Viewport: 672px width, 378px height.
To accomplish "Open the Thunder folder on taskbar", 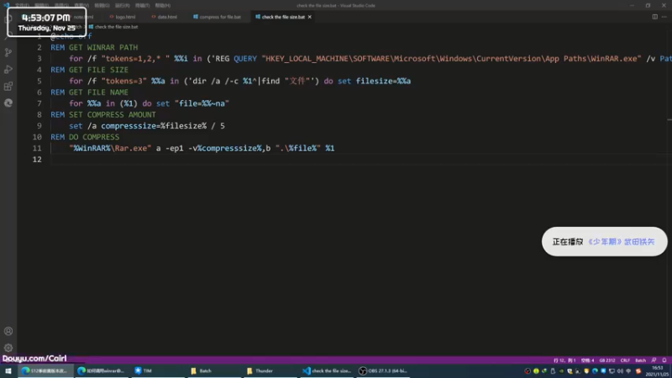I will coord(270,370).
